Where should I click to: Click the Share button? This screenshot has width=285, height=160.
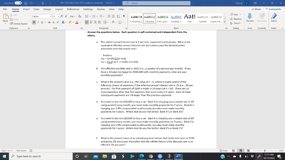click(x=256, y=9)
